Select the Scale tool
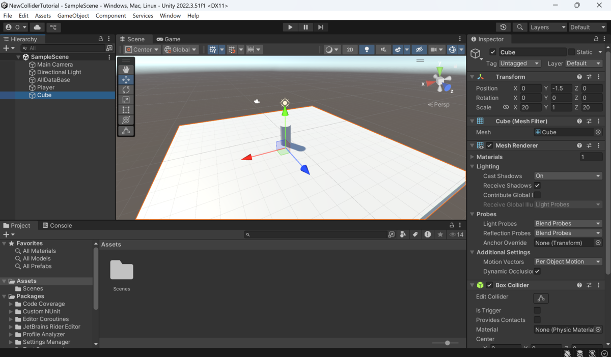This screenshot has height=357, width=611. [x=126, y=100]
